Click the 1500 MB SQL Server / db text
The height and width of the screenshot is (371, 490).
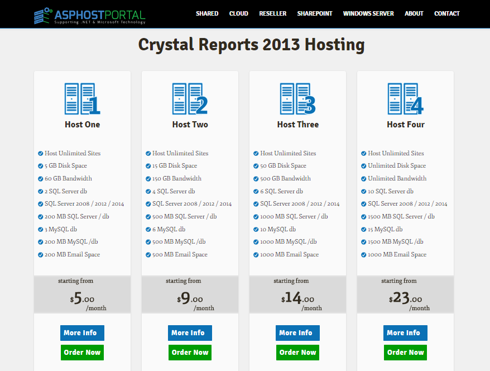[401, 216]
